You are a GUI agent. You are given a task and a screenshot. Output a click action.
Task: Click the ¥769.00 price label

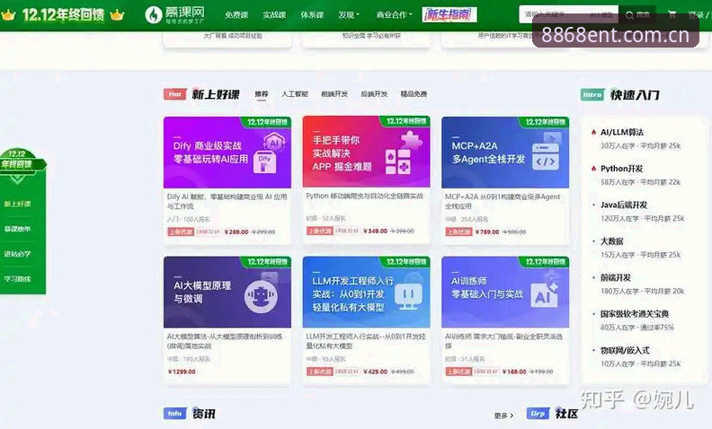pos(486,232)
